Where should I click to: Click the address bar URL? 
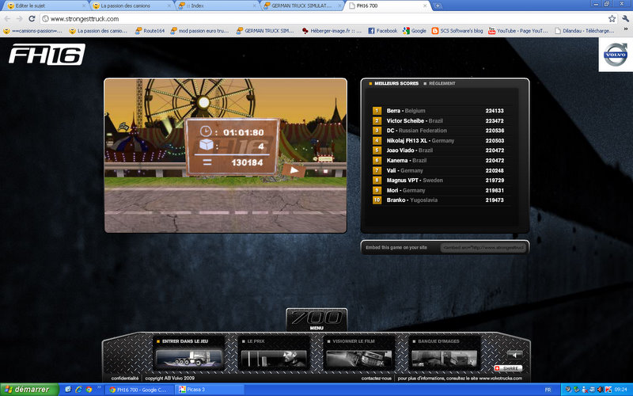coord(85,18)
